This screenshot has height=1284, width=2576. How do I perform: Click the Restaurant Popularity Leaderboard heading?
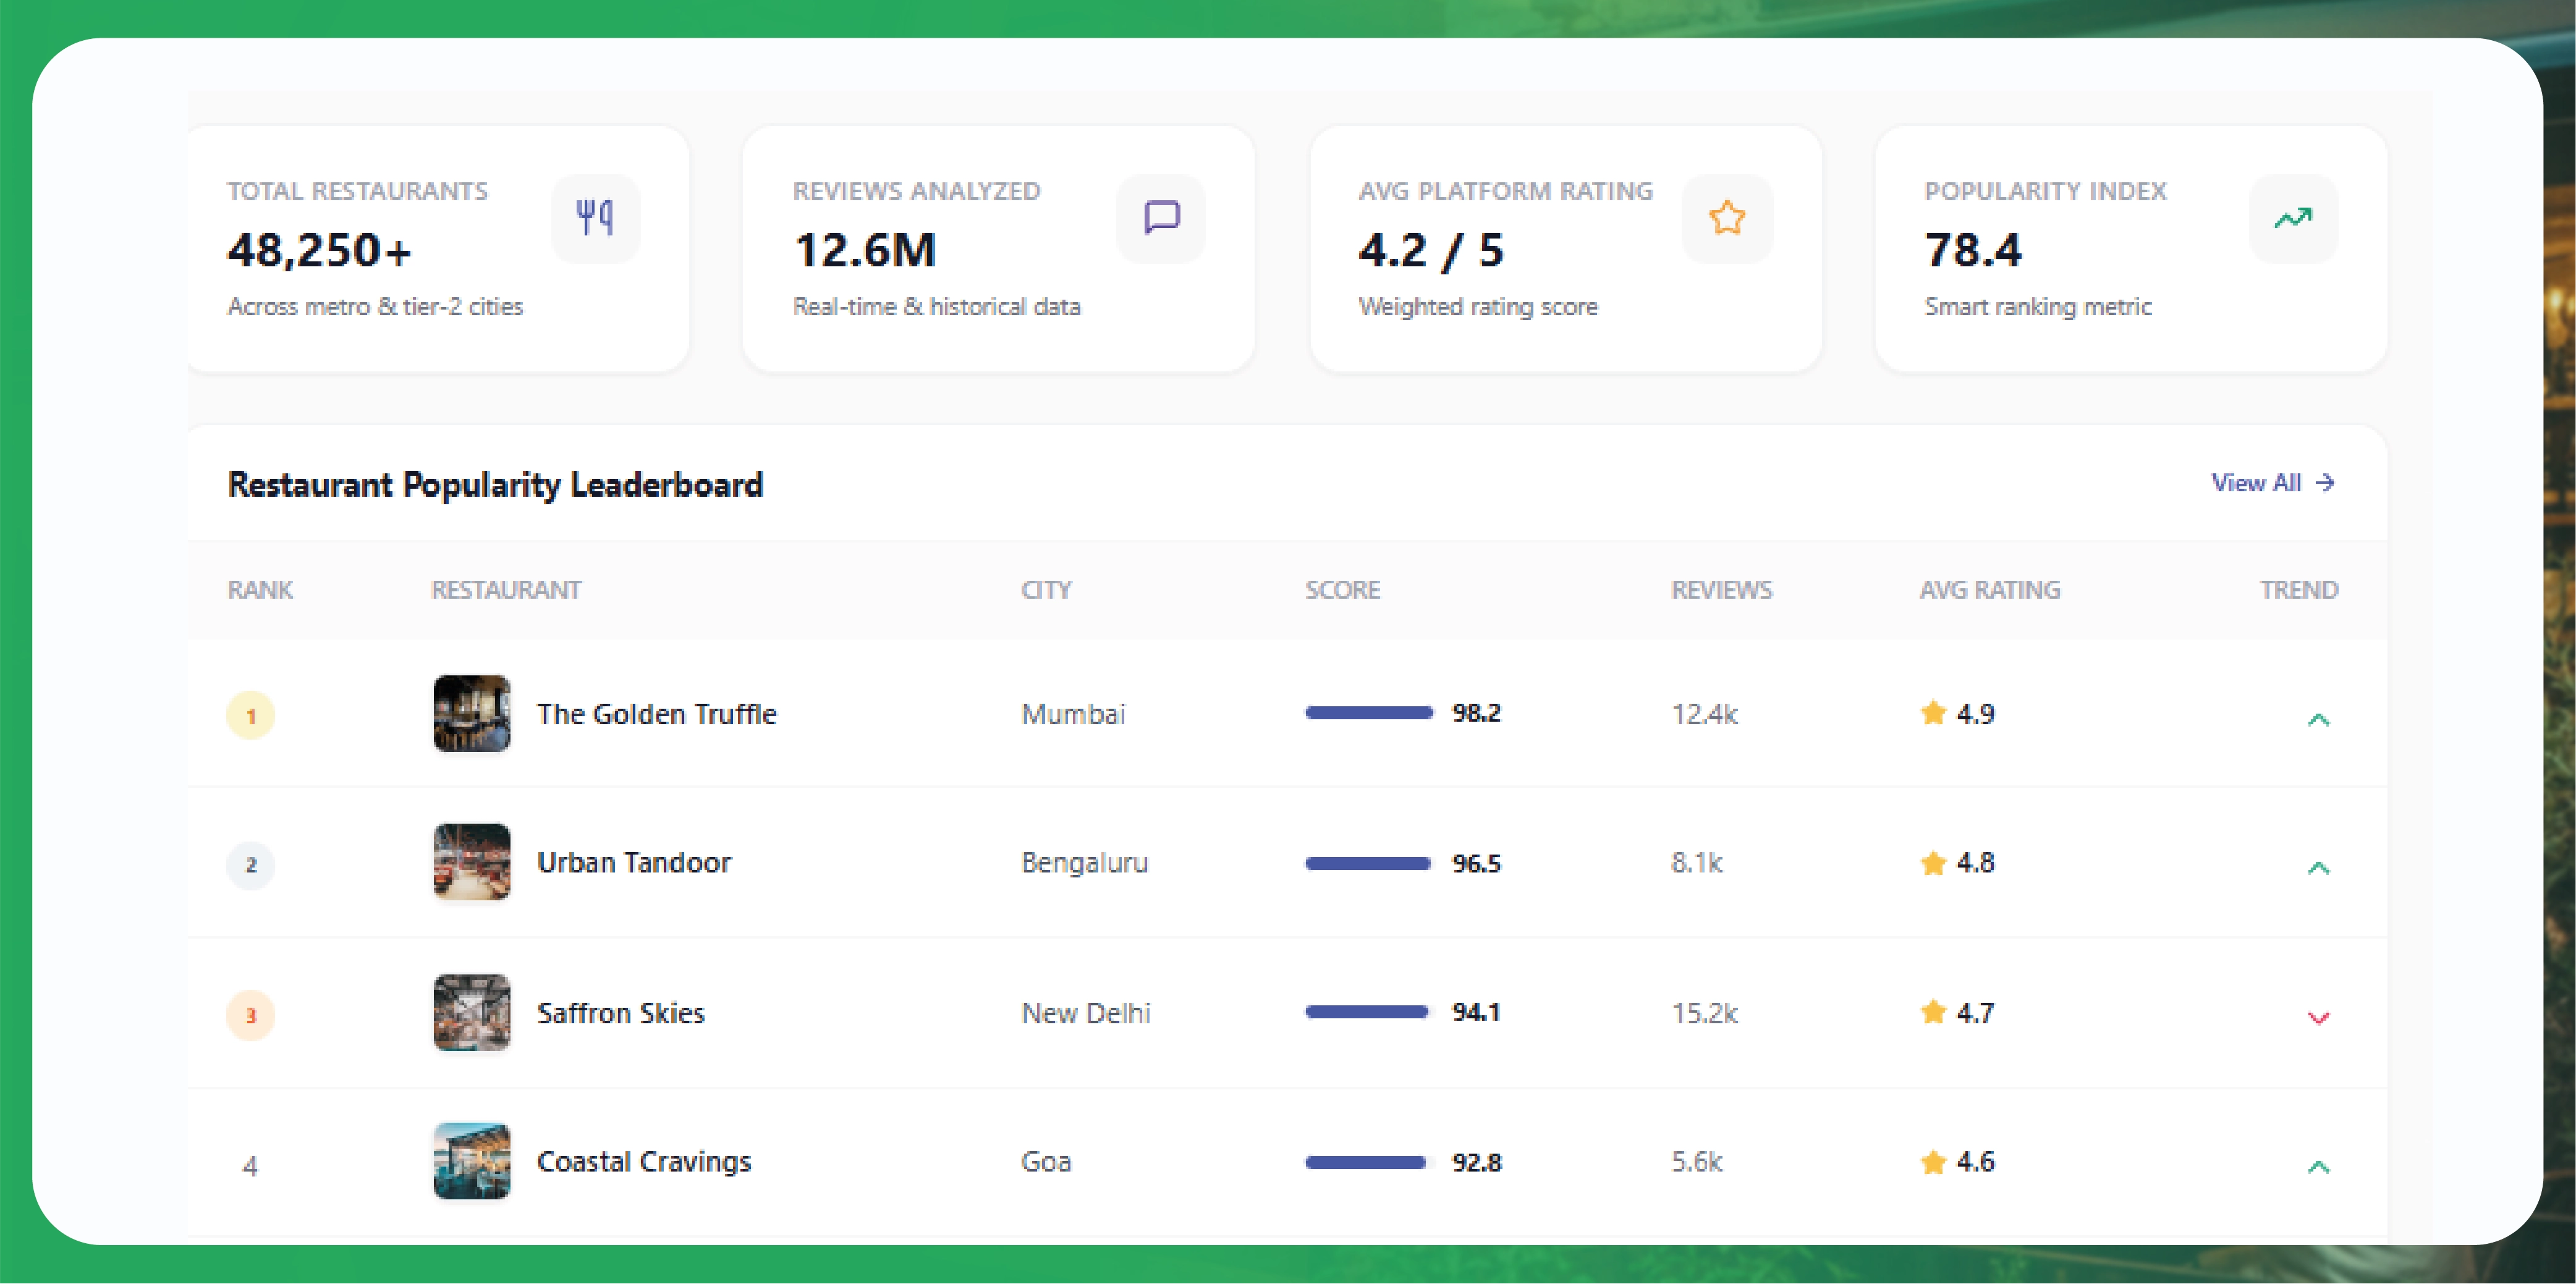tap(495, 486)
